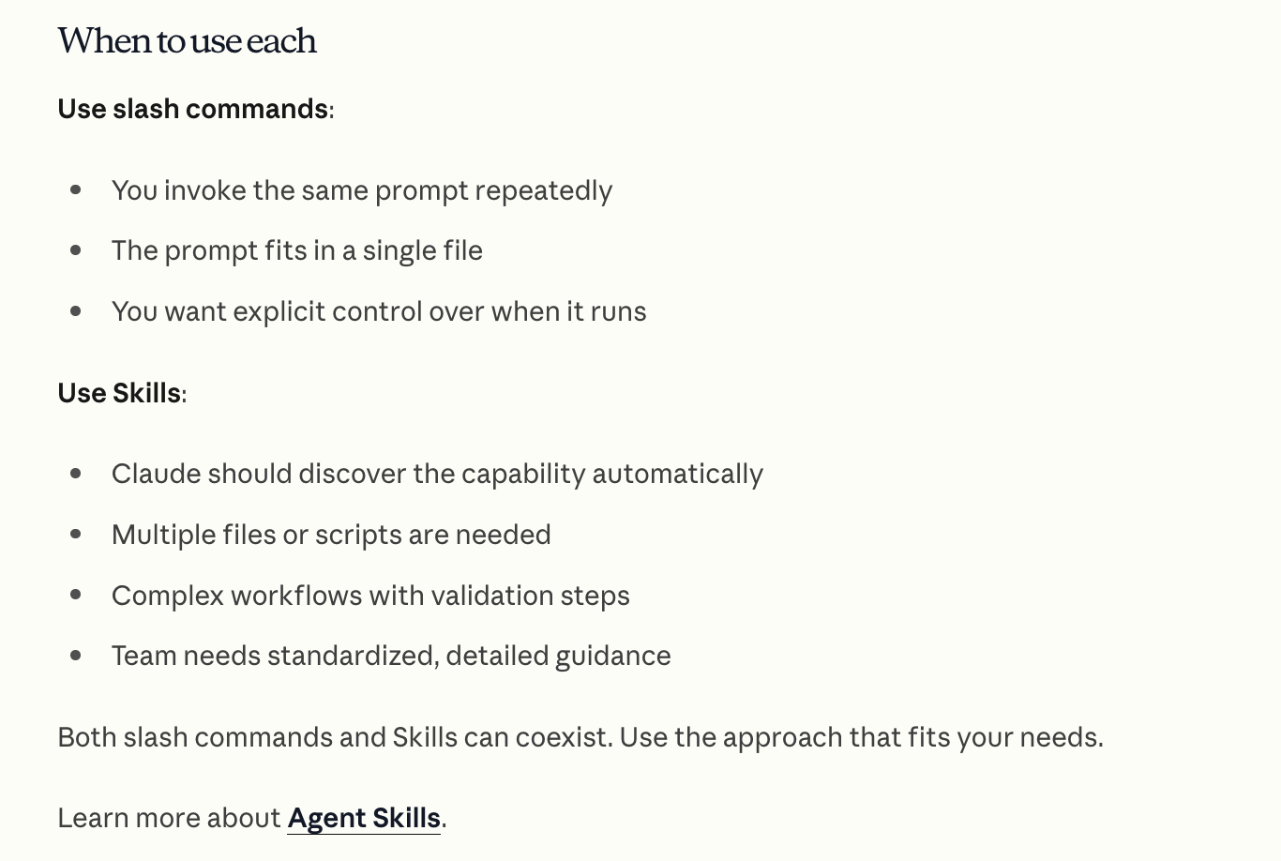Click "Claude should discover the capability automatically"

pos(437,474)
